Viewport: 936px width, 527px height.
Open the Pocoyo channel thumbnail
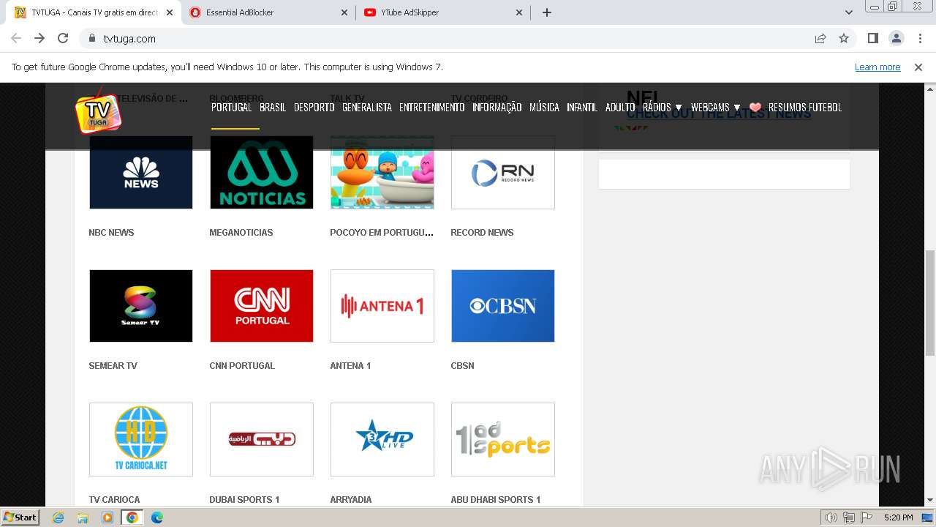(x=382, y=173)
